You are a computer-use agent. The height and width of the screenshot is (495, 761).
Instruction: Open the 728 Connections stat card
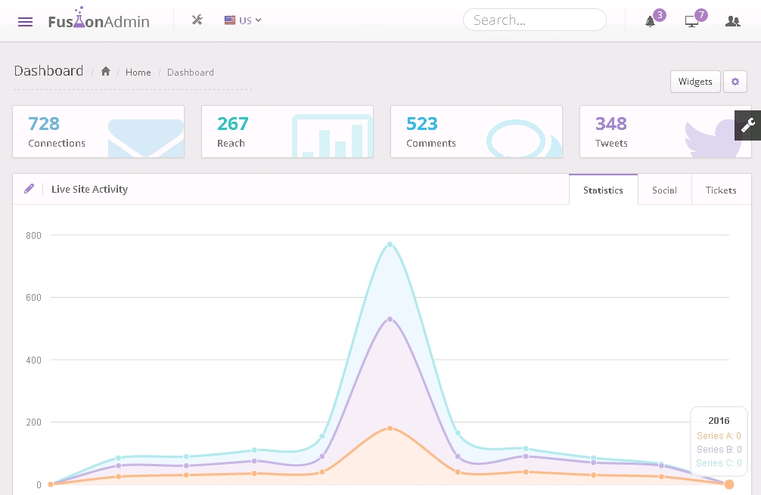pos(98,131)
